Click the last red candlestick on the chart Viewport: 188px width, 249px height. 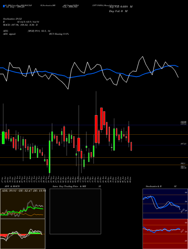tap(131, 146)
